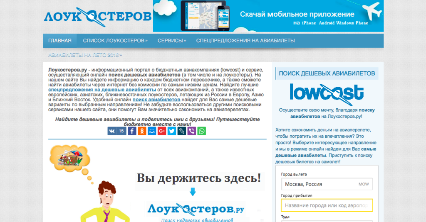426x222 pixels.
Task: Expand АВИАБИЛЕТЫ НА ЛЕТО 2016 submenu
Action: click(x=85, y=55)
